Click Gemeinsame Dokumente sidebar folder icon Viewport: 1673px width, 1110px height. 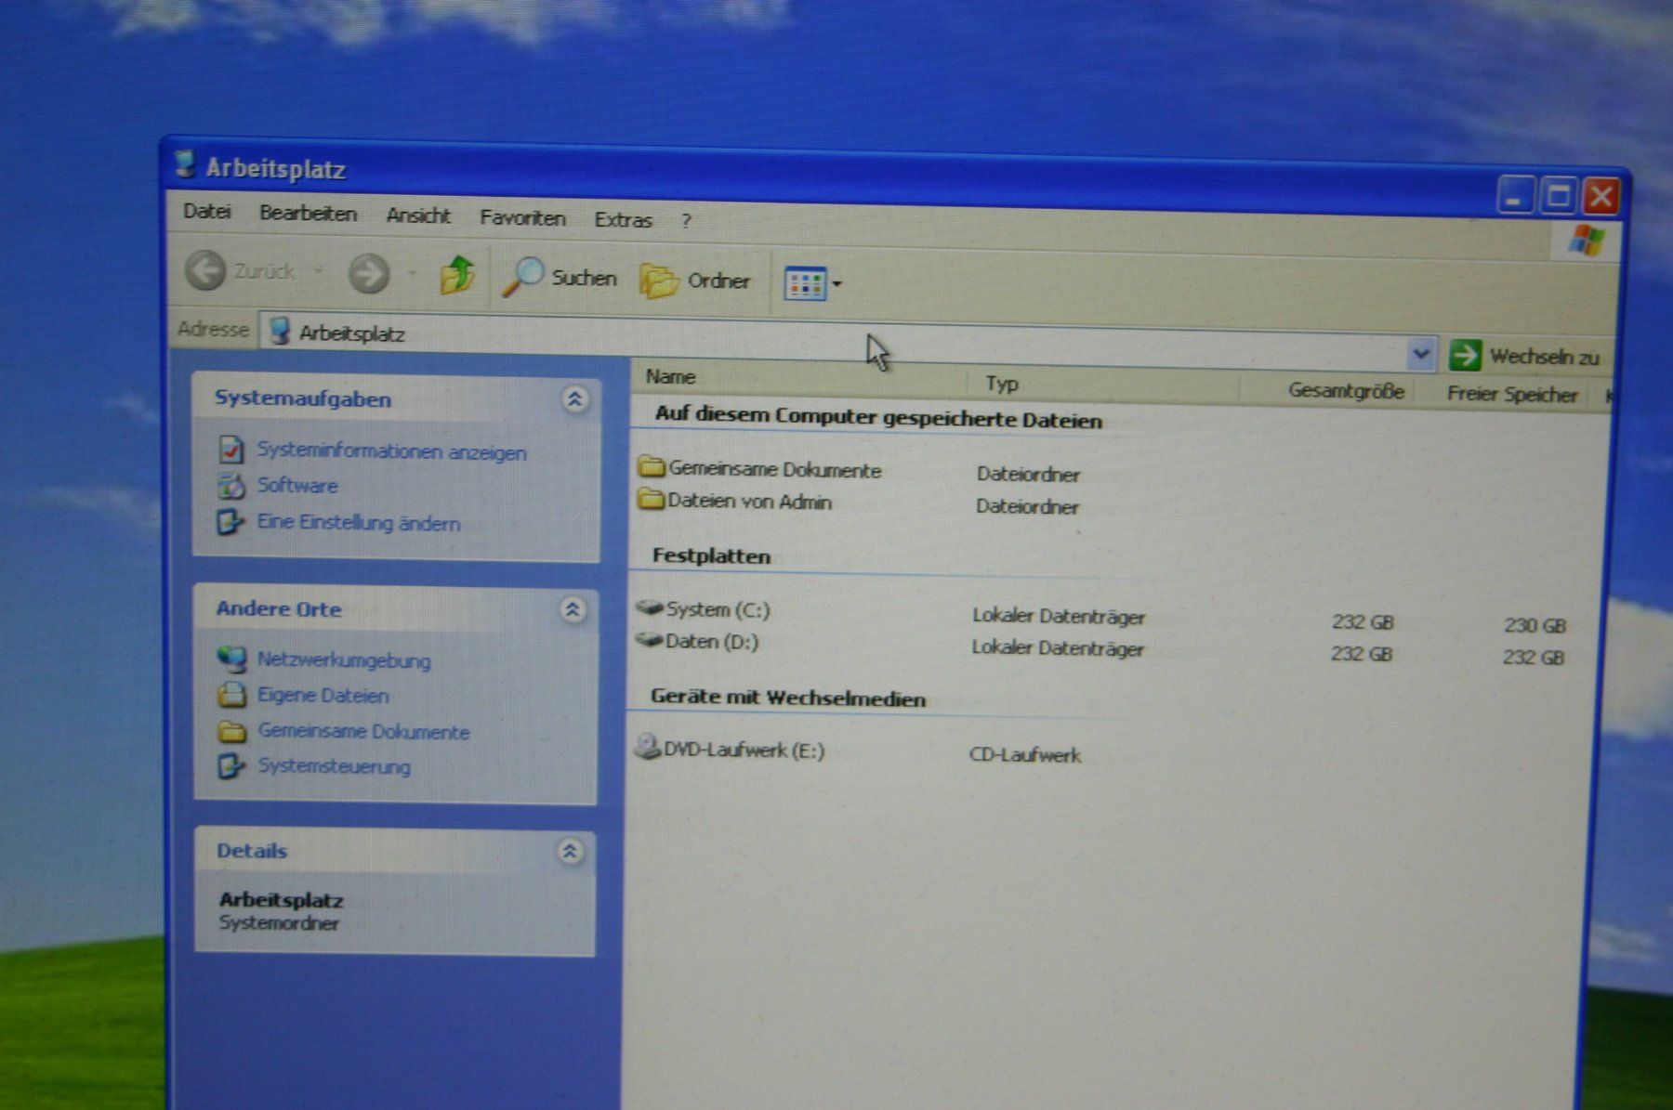click(x=231, y=731)
